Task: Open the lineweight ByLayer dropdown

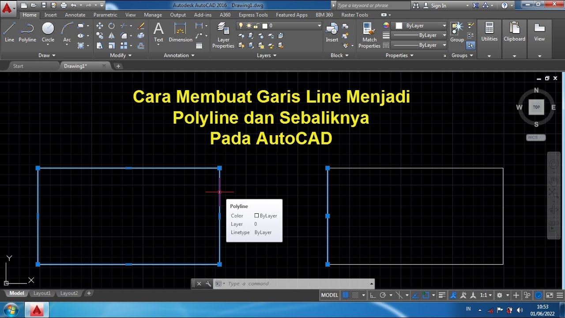Action: pos(419,35)
